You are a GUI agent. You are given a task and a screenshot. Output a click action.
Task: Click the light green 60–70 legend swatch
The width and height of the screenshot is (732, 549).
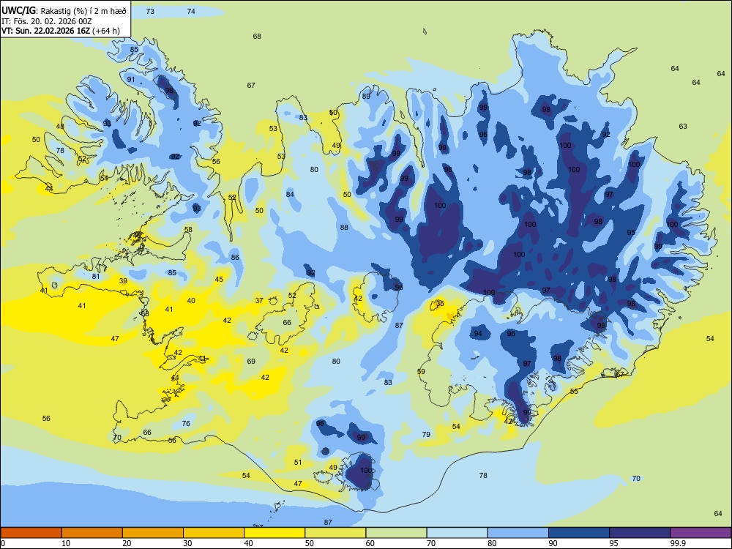click(396, 533)
